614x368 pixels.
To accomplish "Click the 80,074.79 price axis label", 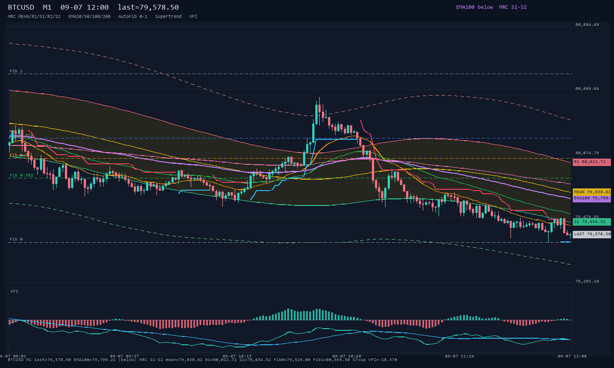I will pos(587,153).
